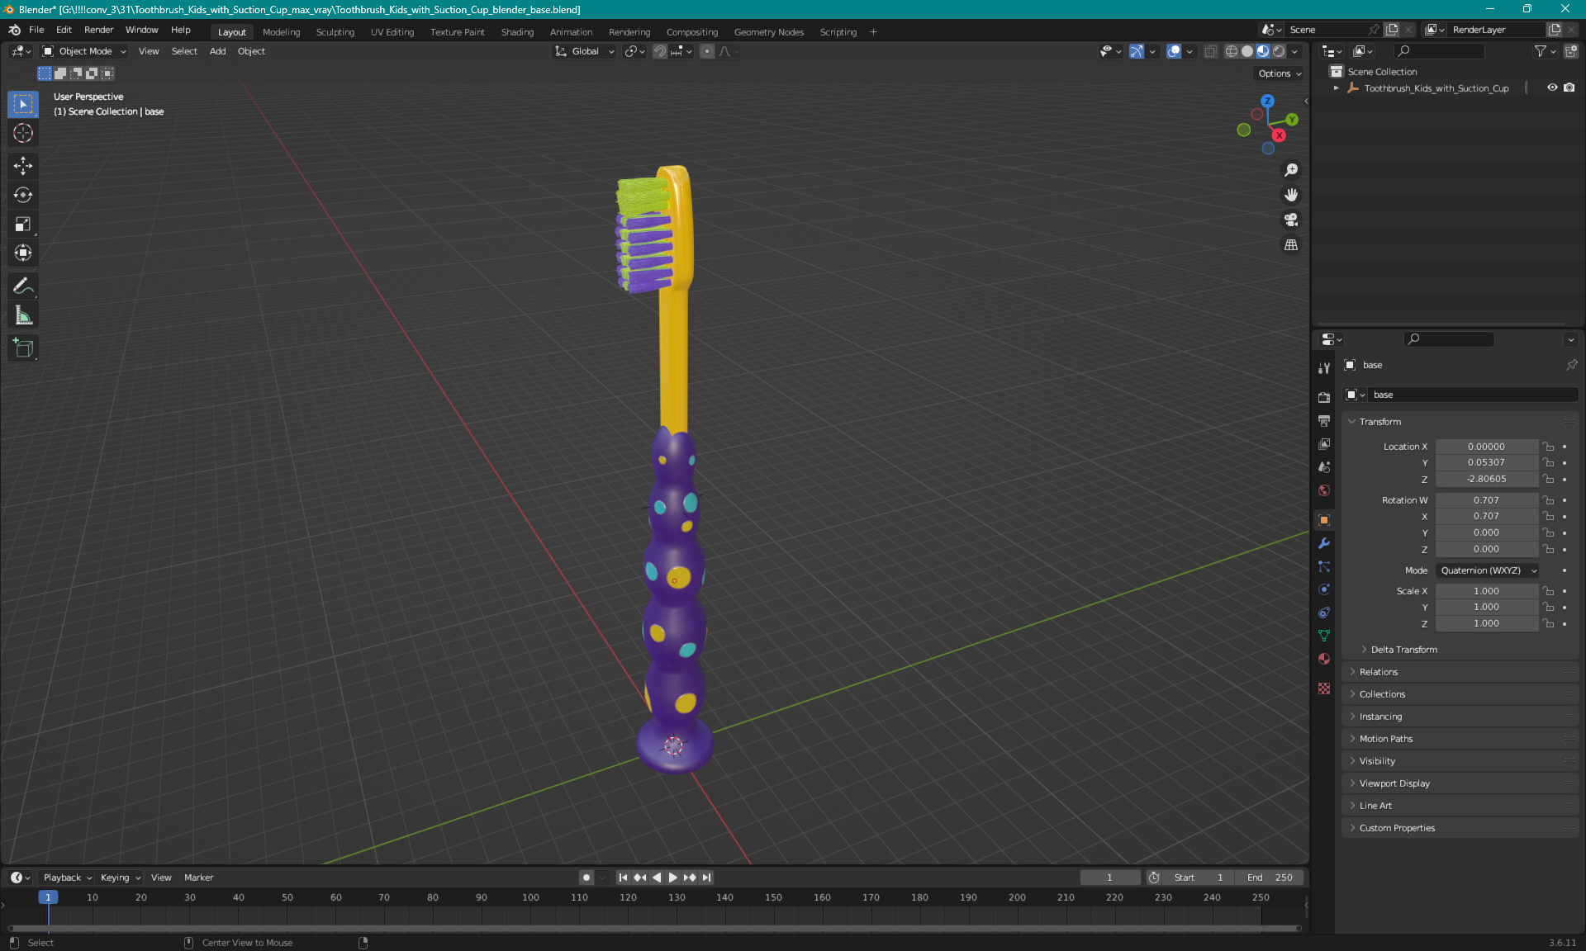1586x951 pixels.
Task: Open the Quaternion (WXYZ) rotation mode dropdown
Action: click(x=1487, y=570)
